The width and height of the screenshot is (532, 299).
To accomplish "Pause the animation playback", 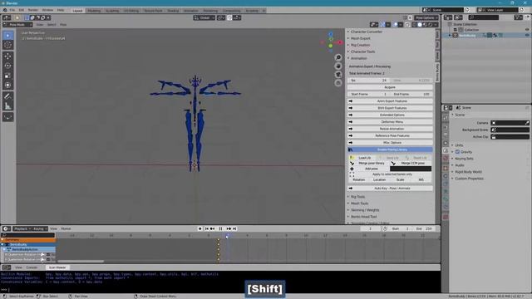I will pyautogui.click(x=220, y=229).
